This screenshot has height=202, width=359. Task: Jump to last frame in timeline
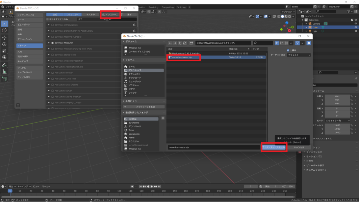pyautogui.click(x=159, y=187)
